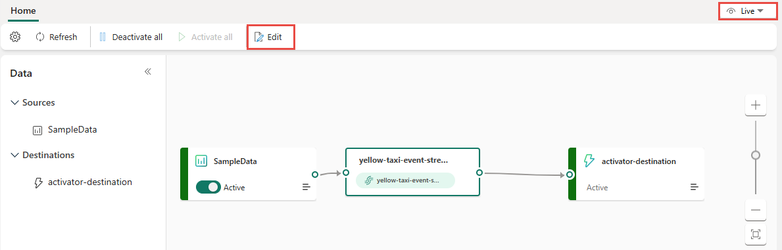782x250 pixels.
Task: Click the SampleData node chart icon
Action: point(201,161)
